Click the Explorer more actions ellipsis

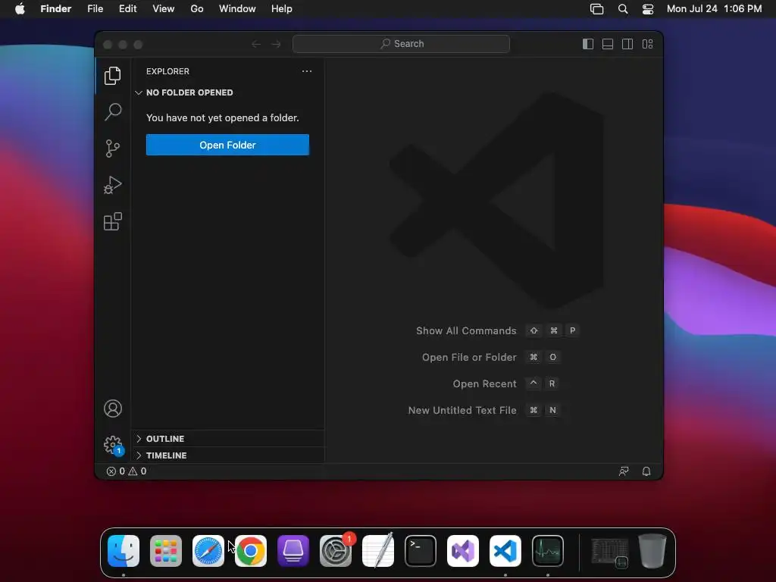tap(307, 71)
